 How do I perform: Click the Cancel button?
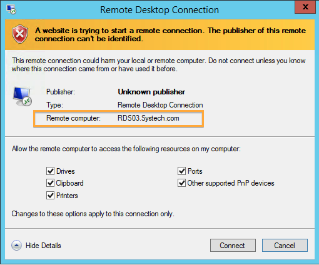(x=285, y=246)
